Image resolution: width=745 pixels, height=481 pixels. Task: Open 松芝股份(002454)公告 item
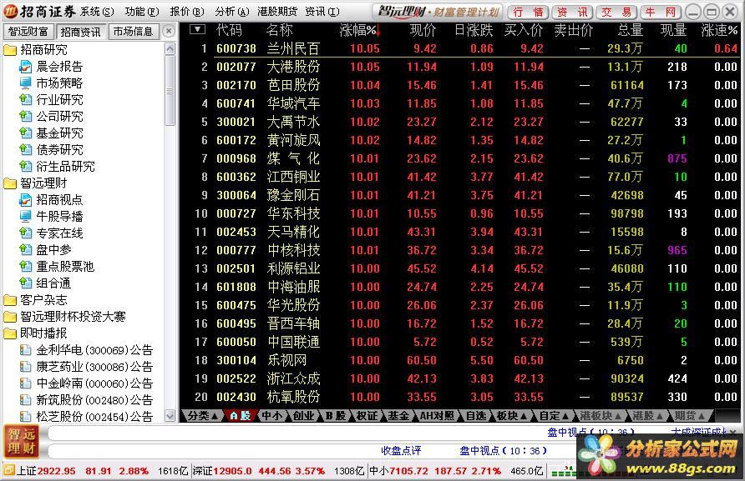(94, 417)
